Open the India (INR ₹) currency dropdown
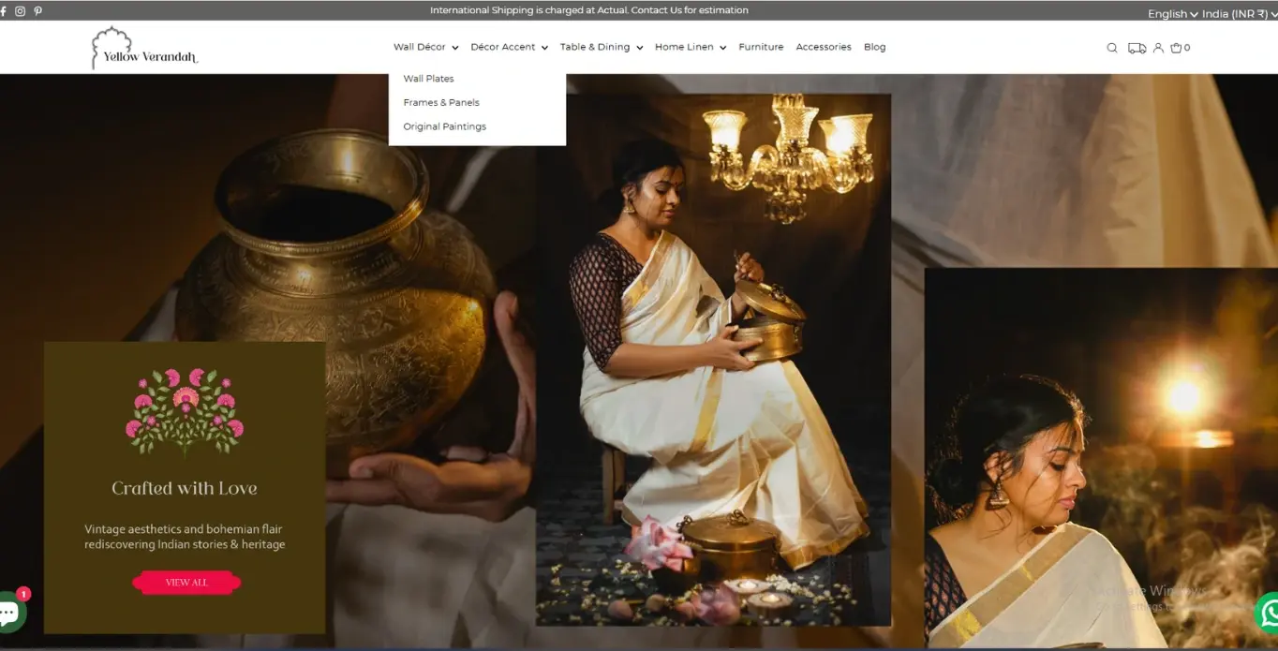Image resolution: width=1278 pixels, height=651 pixels. 1239,14
